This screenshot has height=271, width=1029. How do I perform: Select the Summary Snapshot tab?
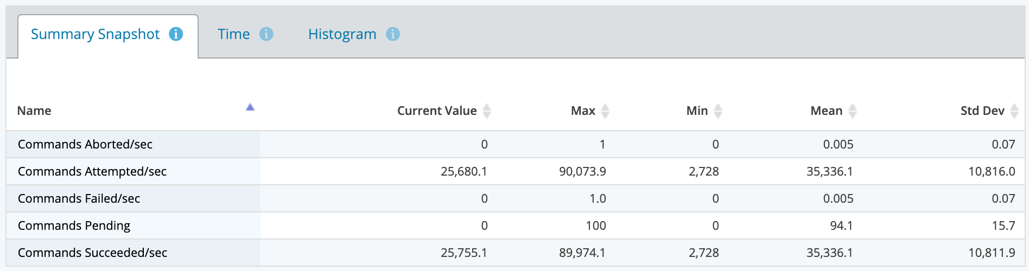96,34
